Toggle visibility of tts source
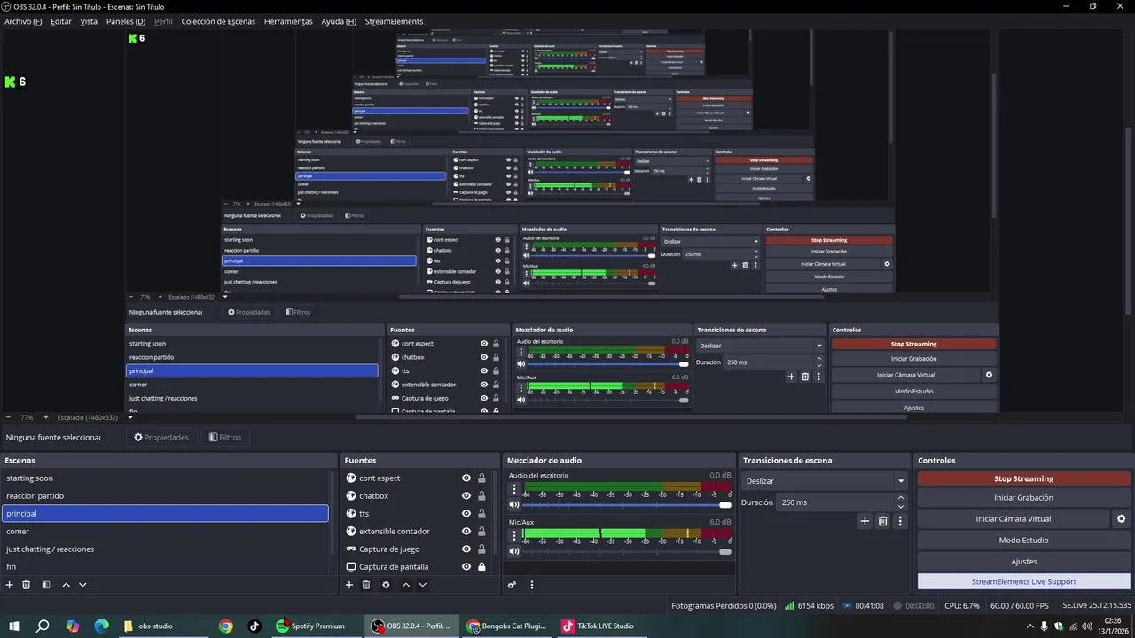This screenshot has height=638, width=1135. [x=466, y=514]
